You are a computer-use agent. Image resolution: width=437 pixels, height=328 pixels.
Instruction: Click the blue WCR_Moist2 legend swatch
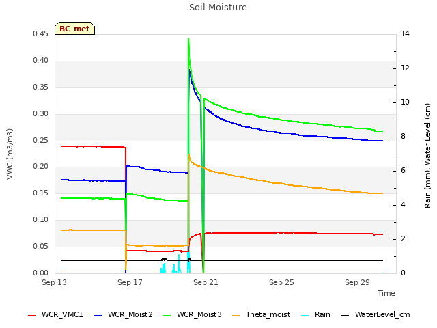coord(98,316)
